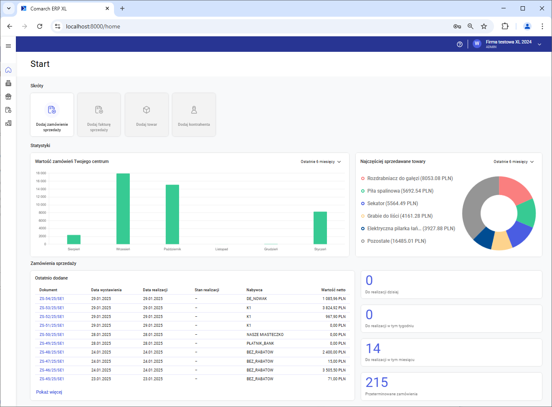The image size is (552, 407).
Task: Select Sekator legend entry
Action: (390, 203)
